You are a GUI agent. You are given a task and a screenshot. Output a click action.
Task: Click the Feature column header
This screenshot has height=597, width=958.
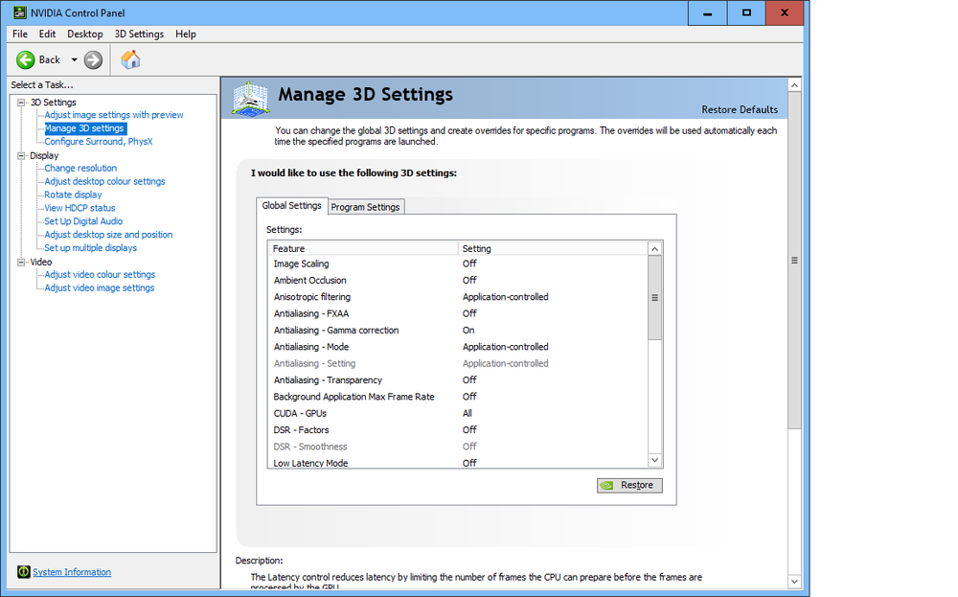coord(363,249)
